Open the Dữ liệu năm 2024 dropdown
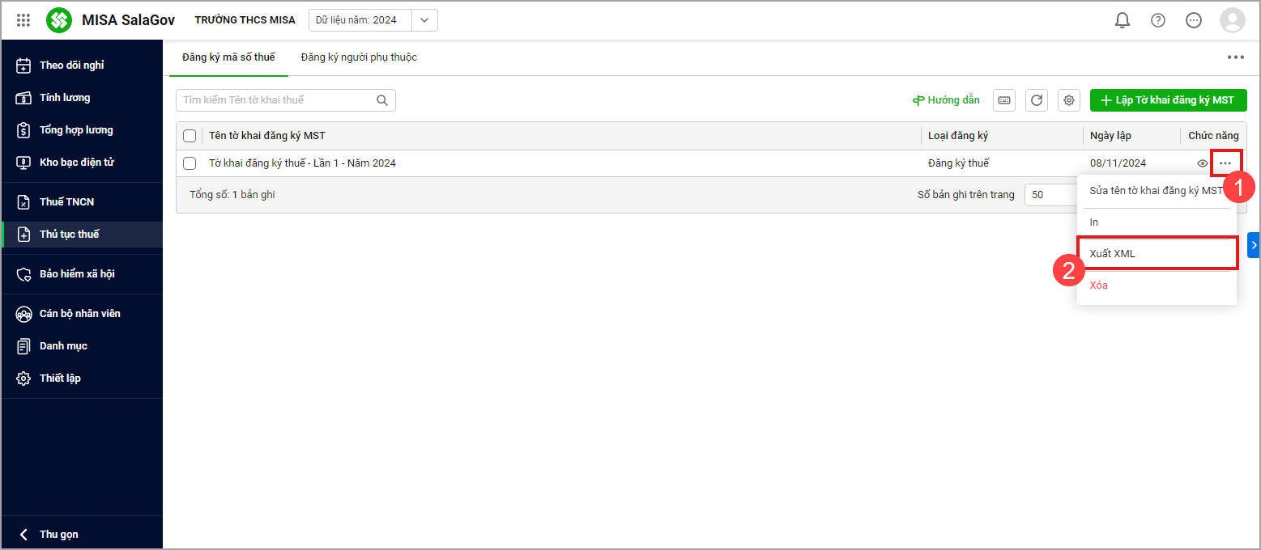Screen dimensions: 1261x550 point(424,20)
